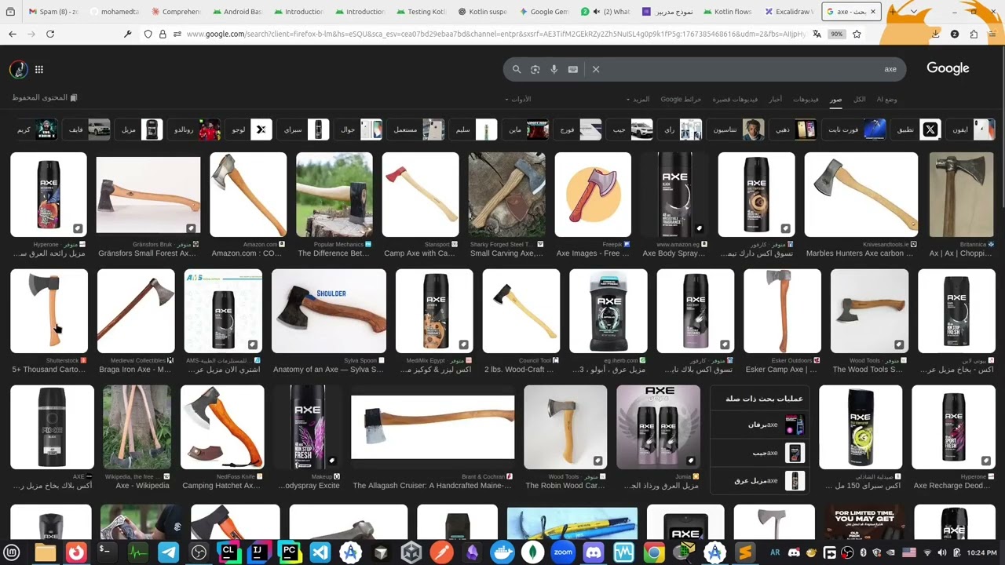Switch to the Spam (8) mail tab

53,12
